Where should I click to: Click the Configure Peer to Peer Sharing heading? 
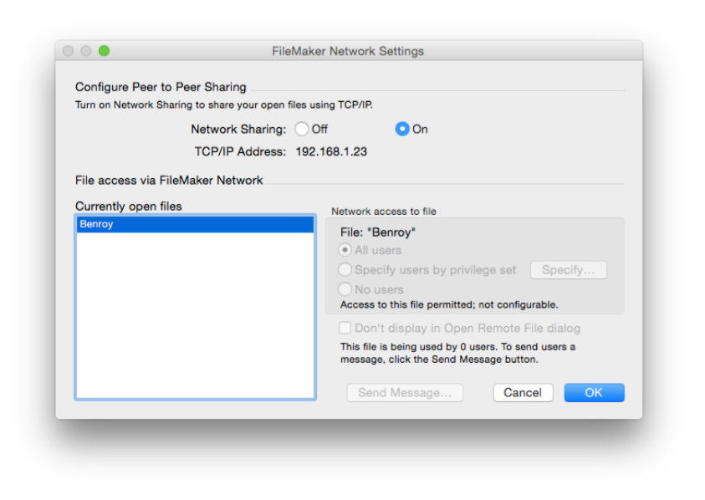pyautogui.click(x=161, y=87)
